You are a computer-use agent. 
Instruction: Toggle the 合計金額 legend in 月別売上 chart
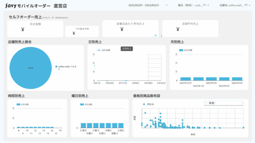click(x=185, y=50)
